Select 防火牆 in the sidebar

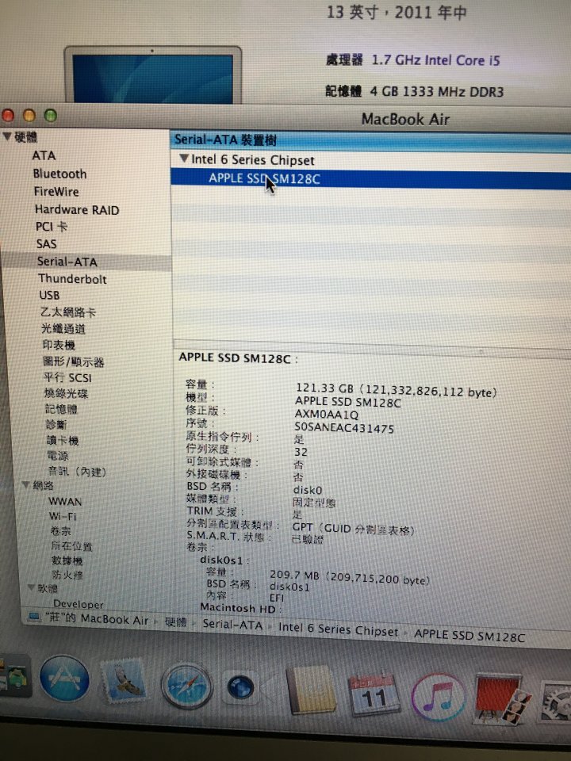pos(67,576)
